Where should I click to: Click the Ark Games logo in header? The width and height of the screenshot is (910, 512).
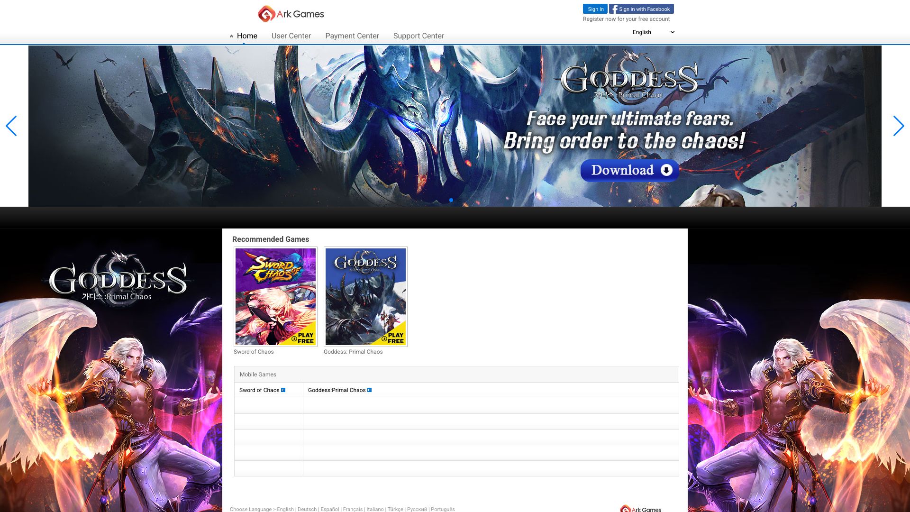click(x=291, y=14)
